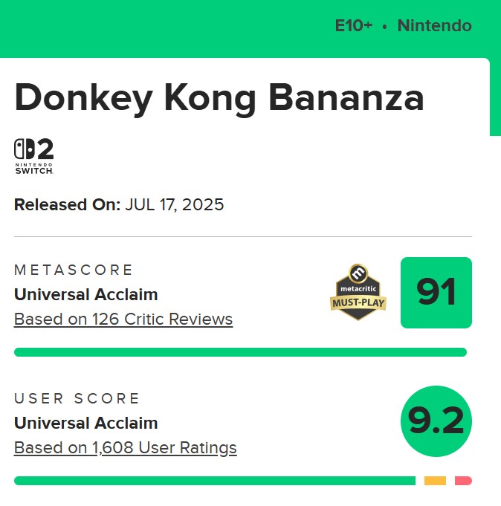501x506 pixels.
Task: Click the green positive user ratings bar
Action: [x=214, y=481]
